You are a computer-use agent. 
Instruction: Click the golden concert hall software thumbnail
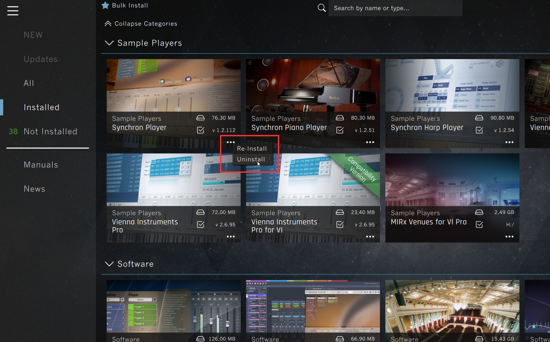tap(452, 306)
